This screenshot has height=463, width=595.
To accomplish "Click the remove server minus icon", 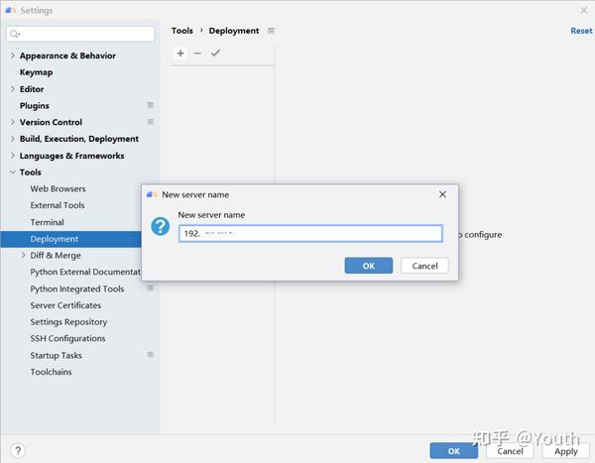I will point(197,54).
